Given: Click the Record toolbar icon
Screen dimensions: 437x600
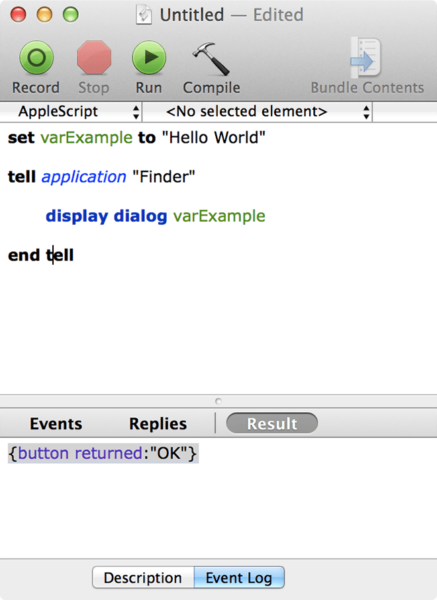Looking at the screenshot, I should 36,58.
